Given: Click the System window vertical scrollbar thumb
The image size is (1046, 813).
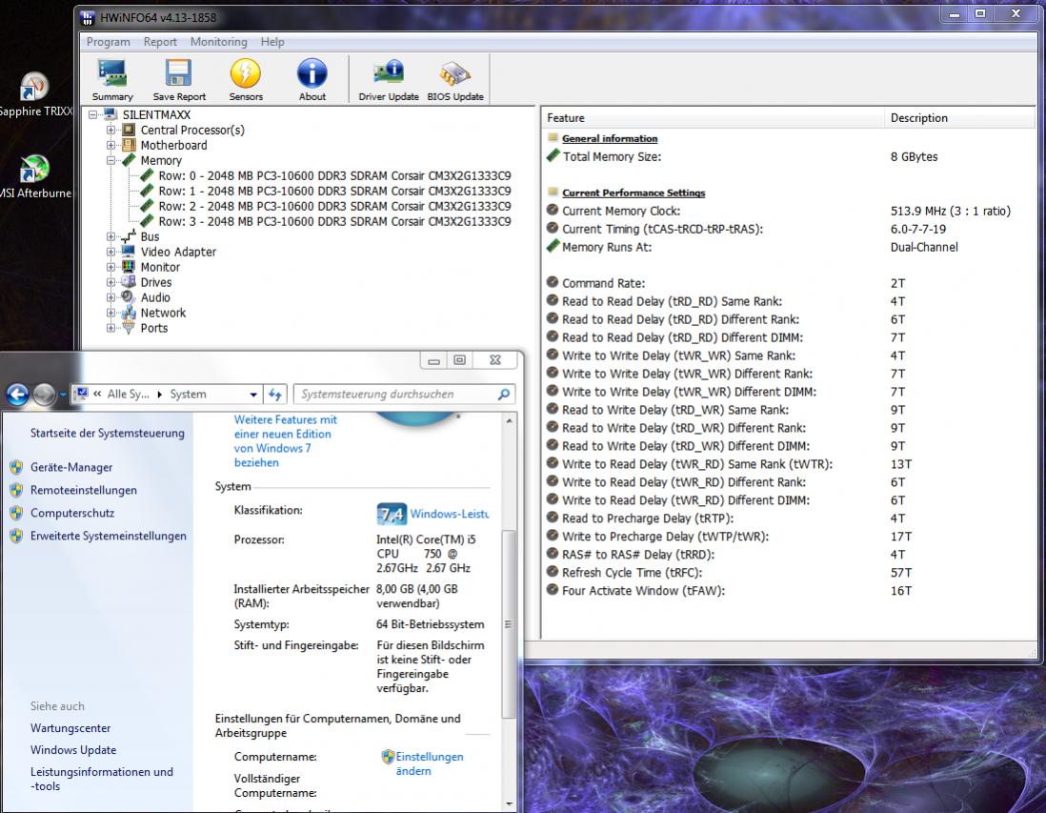Looking at the screenshot, I should pyautogui.click(x=509, y=624).
